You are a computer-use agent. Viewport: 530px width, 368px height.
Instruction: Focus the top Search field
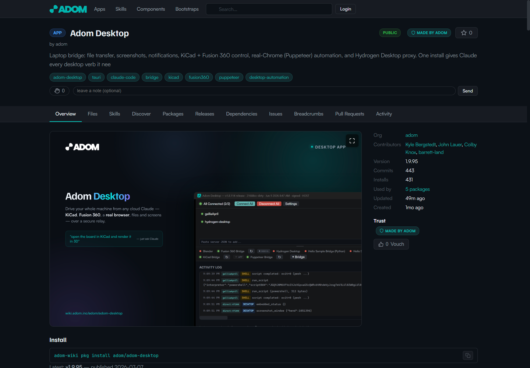269,9
